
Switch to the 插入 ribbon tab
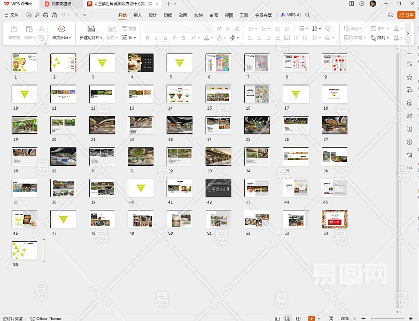point(137,15)
